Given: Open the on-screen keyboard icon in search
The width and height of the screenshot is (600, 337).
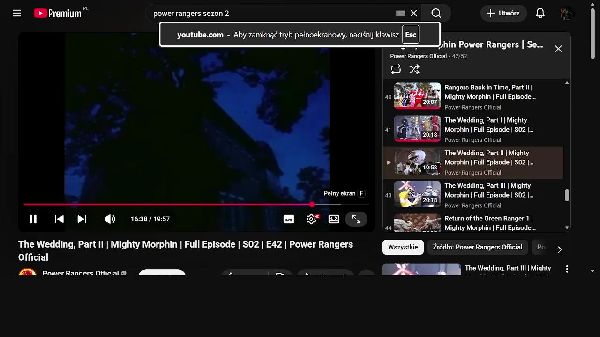Looking at the screenshot, I should (x=400, y=14).
